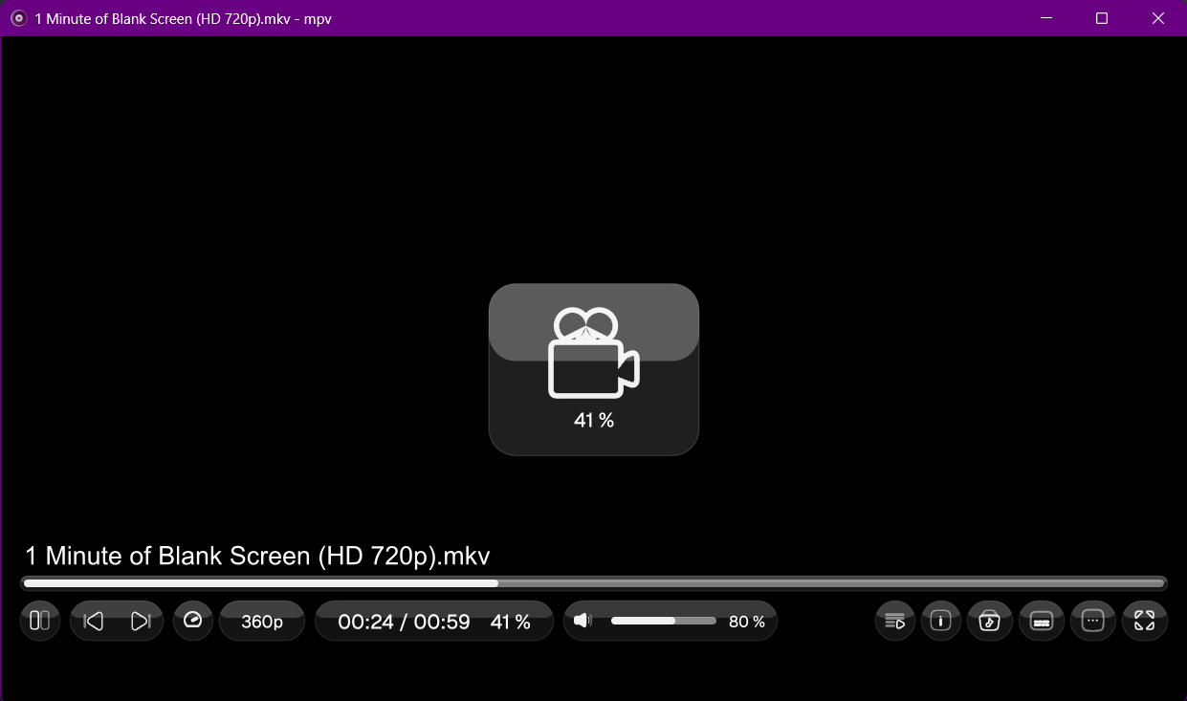Click the video title above the seek bar
This screenshot has height=701, width=1187.
[257, 557]
